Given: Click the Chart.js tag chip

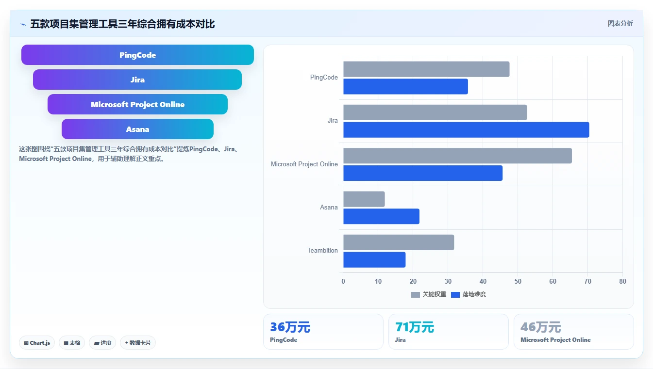Looking at the screenshot, I should pos(37,343).
